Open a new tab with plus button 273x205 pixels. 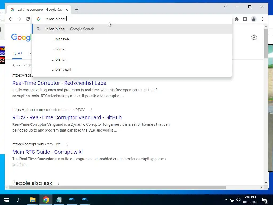pos(77,10)
